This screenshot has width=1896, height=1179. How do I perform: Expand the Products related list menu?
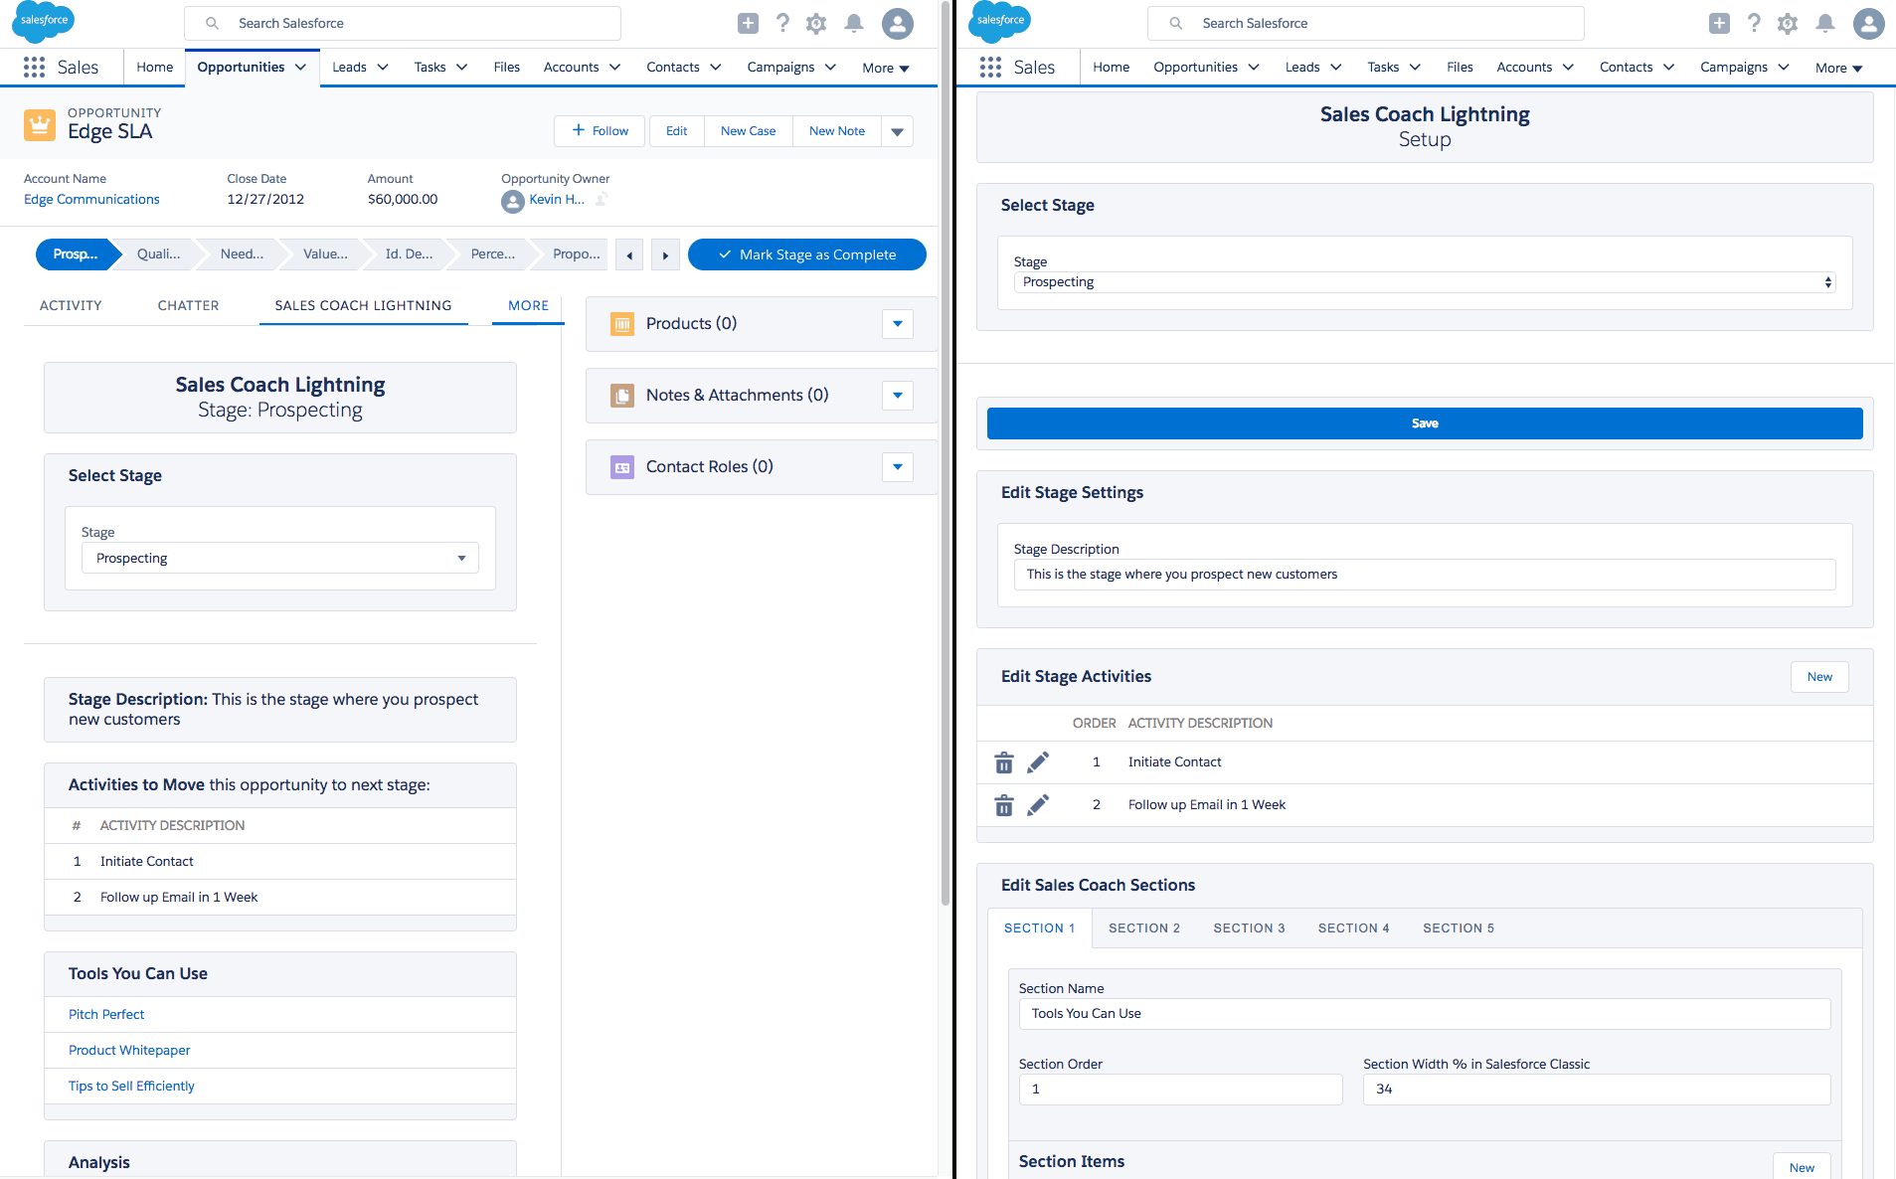[x=897, y=324]
